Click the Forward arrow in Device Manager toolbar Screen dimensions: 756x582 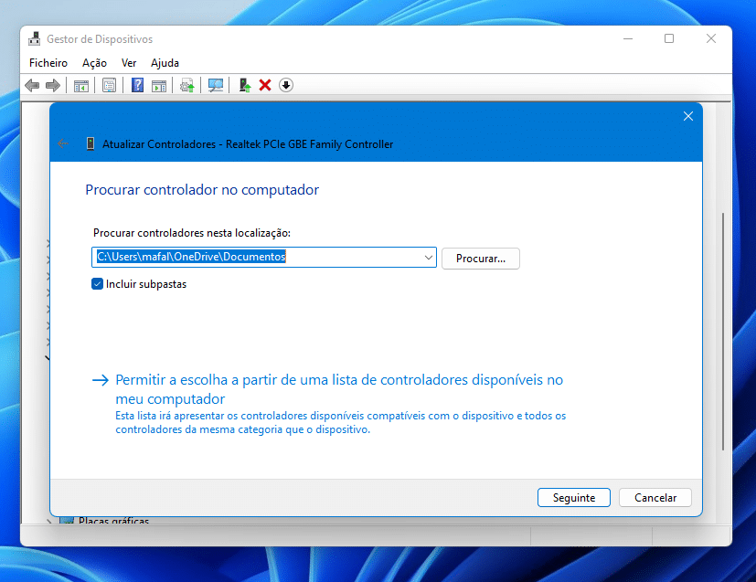tap(52, 86)
